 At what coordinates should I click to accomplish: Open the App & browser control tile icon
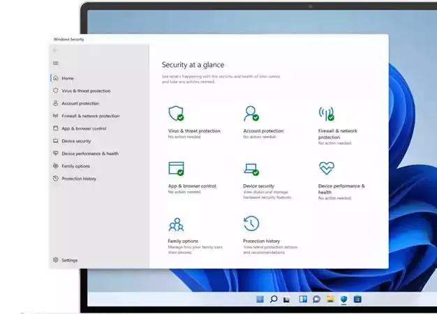click(176, 169)
